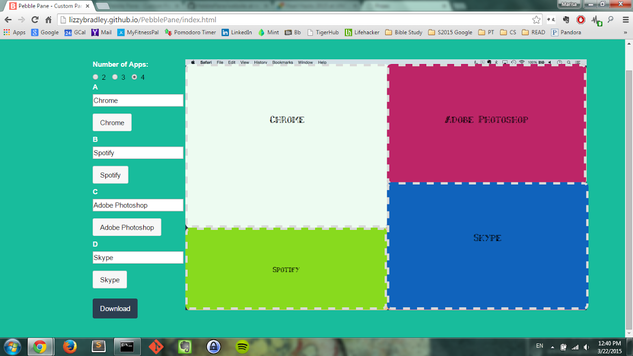Show more bookmarks with the overflow chevron
This screenshot has width=633, height=356.
pyautogui.click(x=625, y=33)
